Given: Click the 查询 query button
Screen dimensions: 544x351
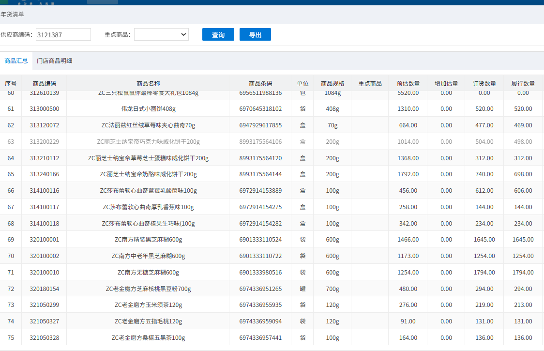Looking at the screenshot, I should point(218,35).
